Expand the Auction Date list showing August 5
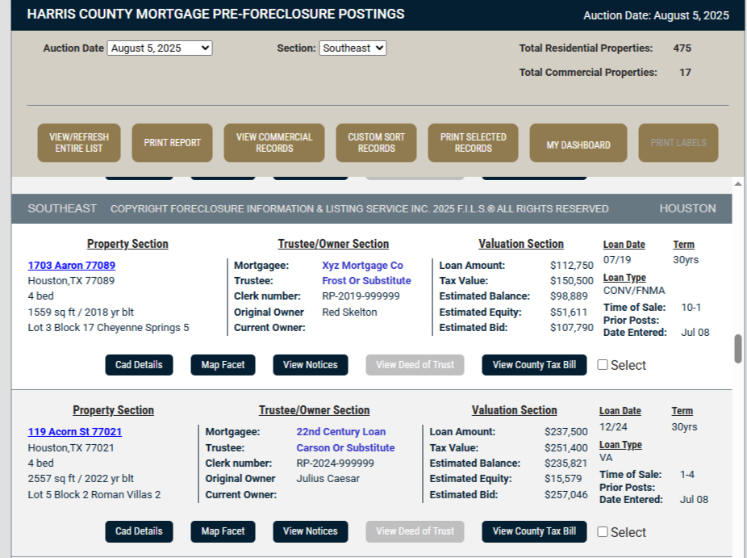 (x=160, y=48)
